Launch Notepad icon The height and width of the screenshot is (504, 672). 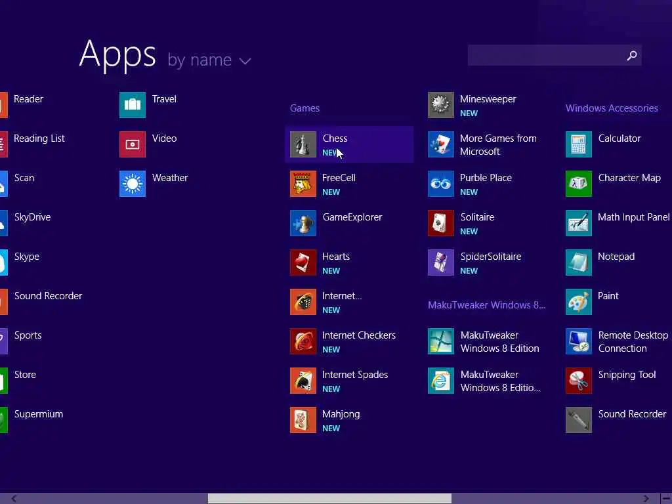coord(579,262)
